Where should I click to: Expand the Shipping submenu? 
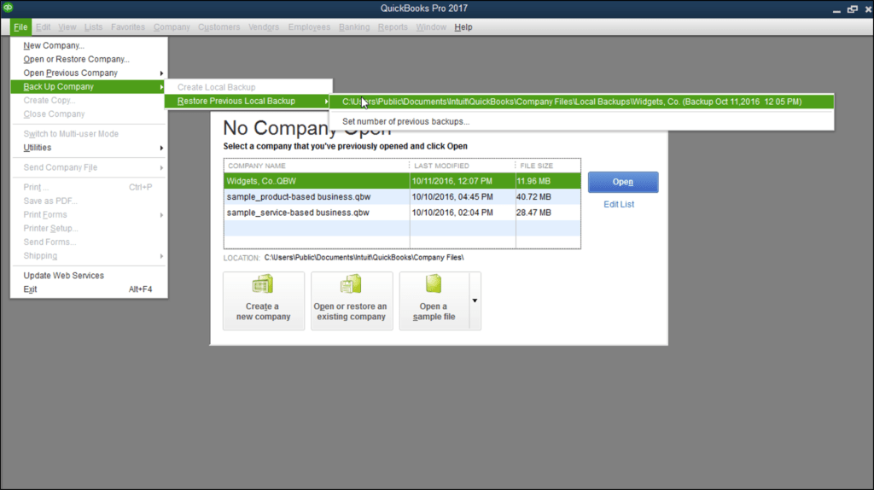point(89,256)
